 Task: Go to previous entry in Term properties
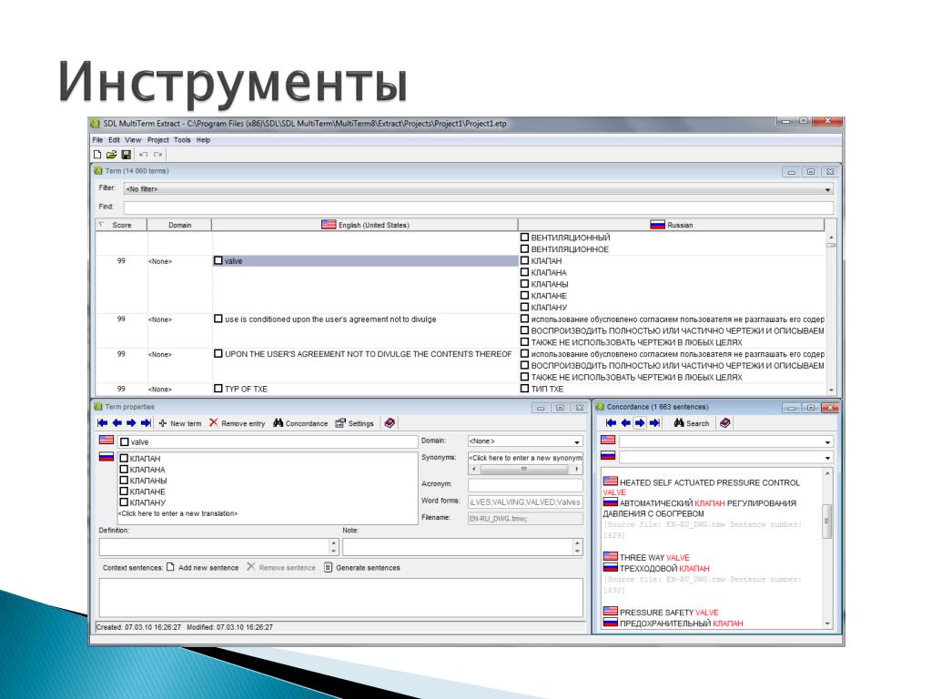coord(117,423)
